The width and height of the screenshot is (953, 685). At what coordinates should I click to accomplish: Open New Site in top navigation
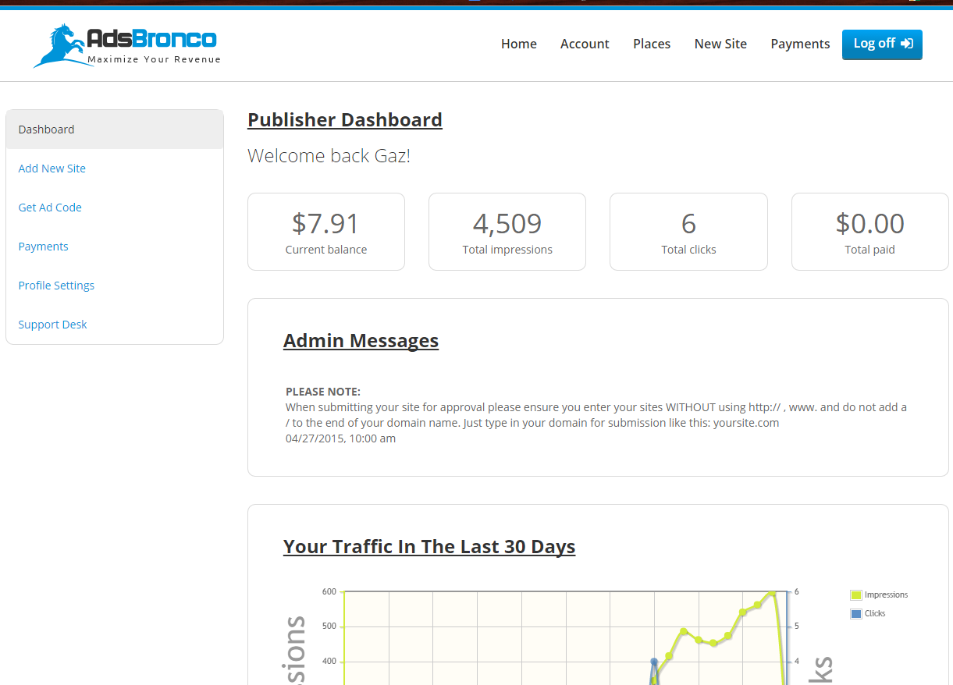(x=720, y=44)
